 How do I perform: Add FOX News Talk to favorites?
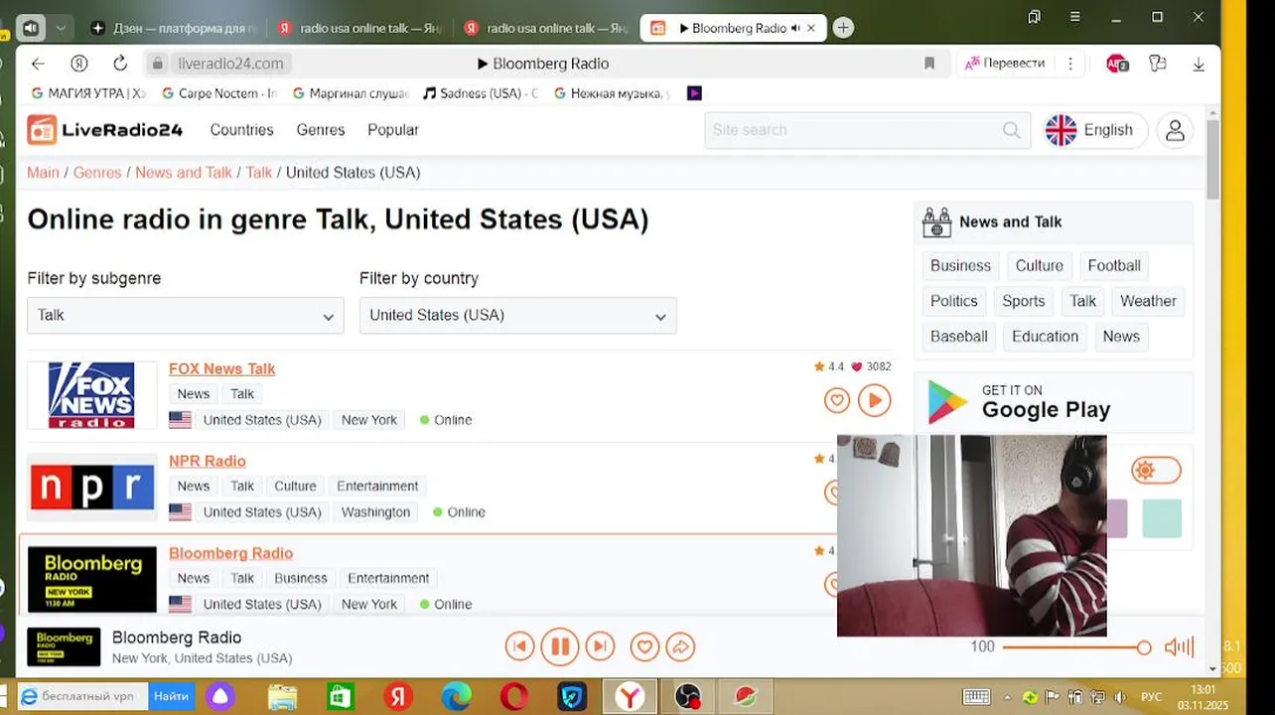[x=837, y=400]
